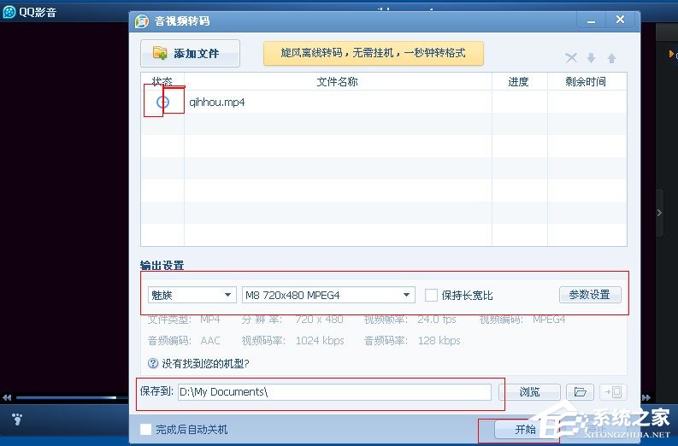The width and height of the screenshot is (678, 446).
Task: Click the transfer to device icon button
Action: pos(613,392)
